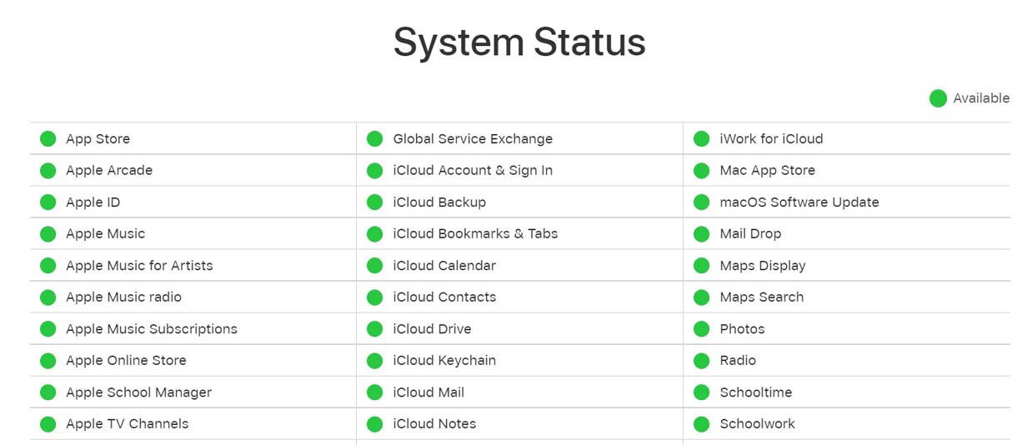Click the green Available legend dot
1017x445 pixels.
pos(938,98)
